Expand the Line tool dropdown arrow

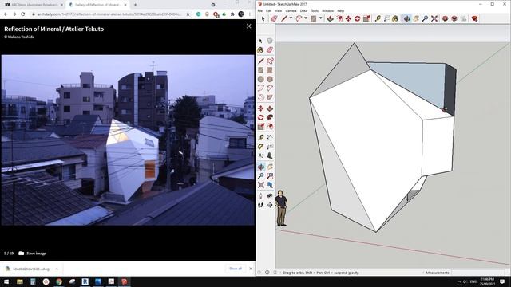pyautogui.click(x=291, y=18)
